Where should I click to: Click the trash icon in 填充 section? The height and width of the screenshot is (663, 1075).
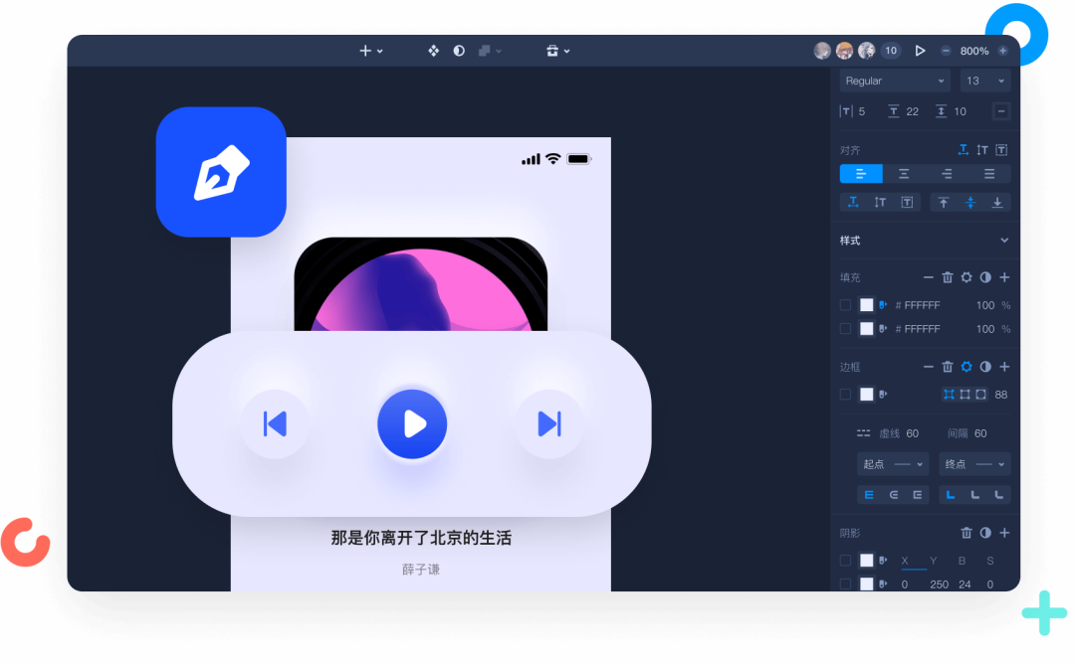click(x=948, y=277)
